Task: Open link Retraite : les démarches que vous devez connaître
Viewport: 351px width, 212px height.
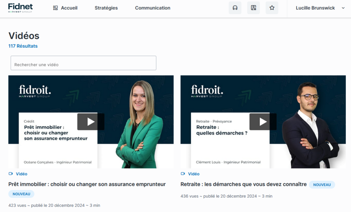Action: (x=244, y=184)
